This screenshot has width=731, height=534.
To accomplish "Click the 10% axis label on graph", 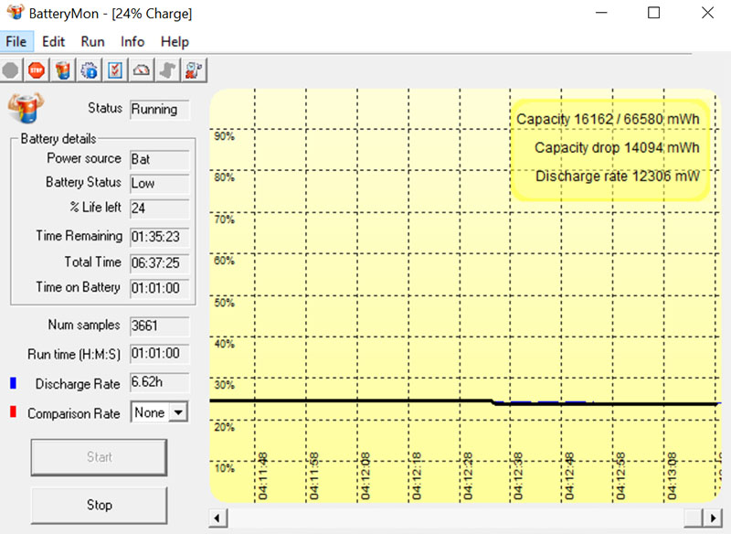I will (x=224, y=468).
